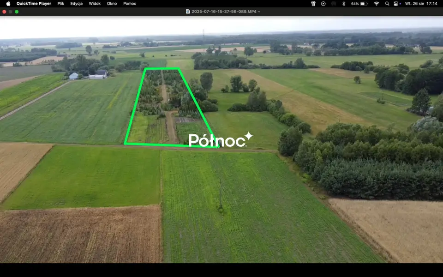Open the date and time clock
Image resolution: width=443 pixels, height=277 pixels.
click(421, 4)
